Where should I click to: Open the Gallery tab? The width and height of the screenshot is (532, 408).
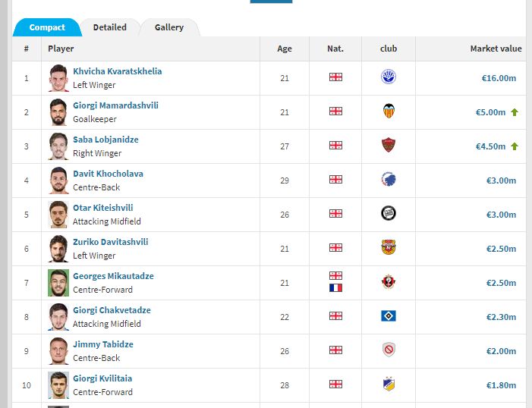tap(169, 27)
